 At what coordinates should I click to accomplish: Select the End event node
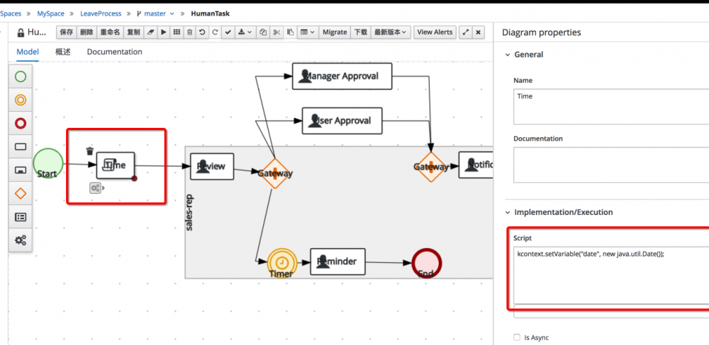coord(426,263)
